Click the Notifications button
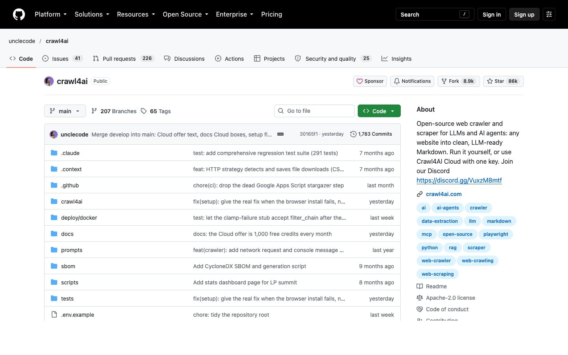 tap(412, 81)
